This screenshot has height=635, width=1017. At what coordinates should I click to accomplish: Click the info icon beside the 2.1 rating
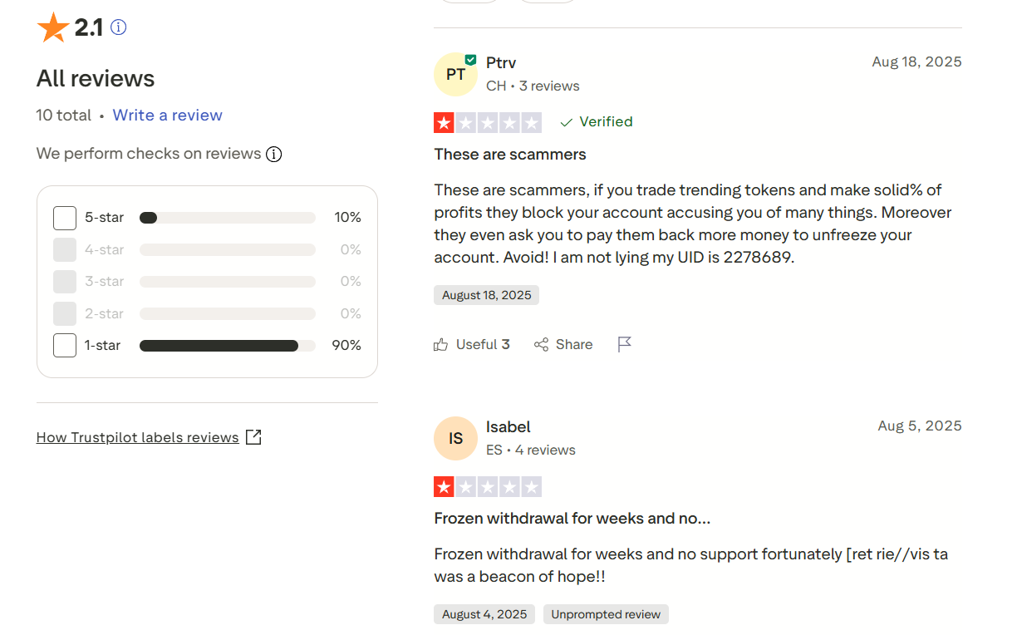coord(119,27)
